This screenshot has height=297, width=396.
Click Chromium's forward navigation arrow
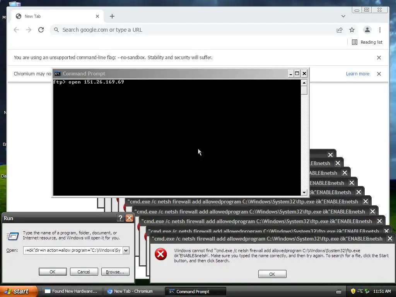[29, 30]
